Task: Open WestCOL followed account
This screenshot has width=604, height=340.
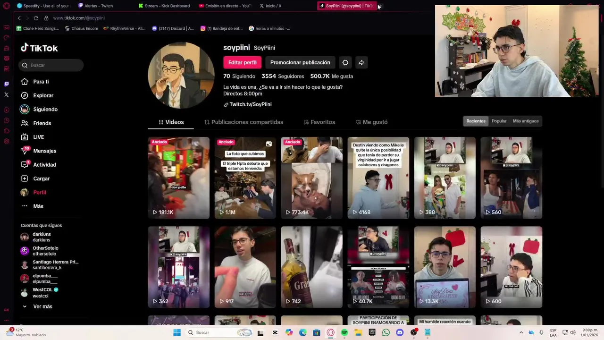Action: tap(40, 293)
